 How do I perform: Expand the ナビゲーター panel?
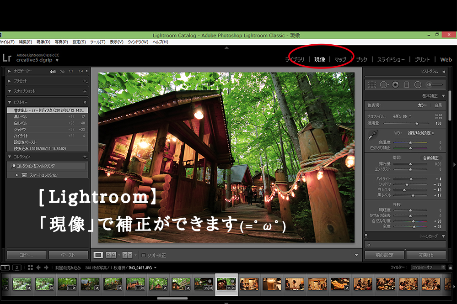10,71
